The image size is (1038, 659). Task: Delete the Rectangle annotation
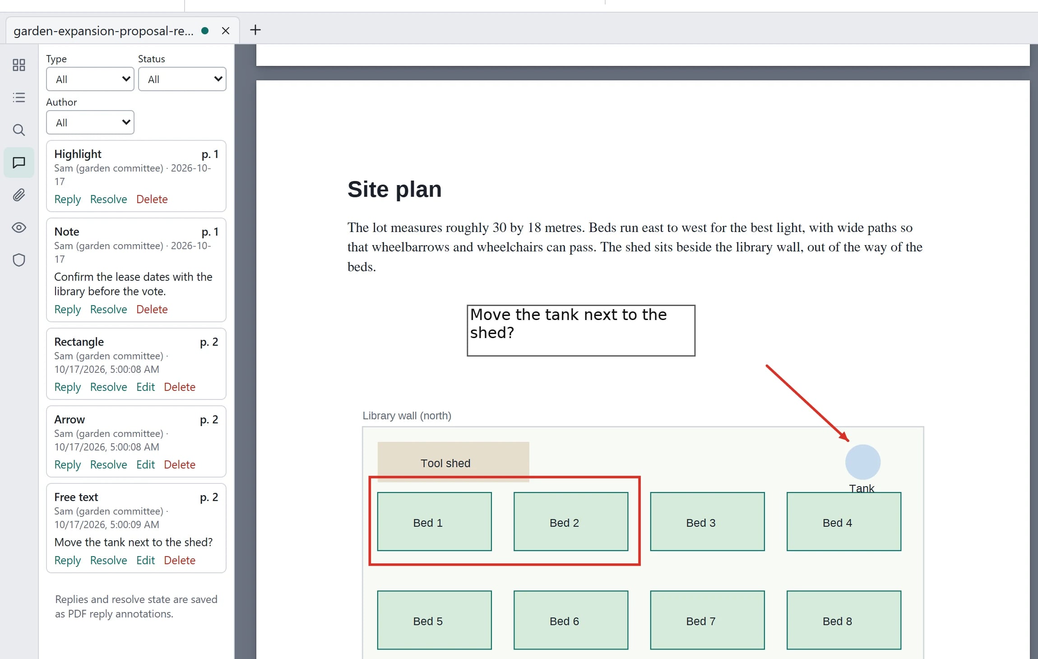(x=180, y=387)
